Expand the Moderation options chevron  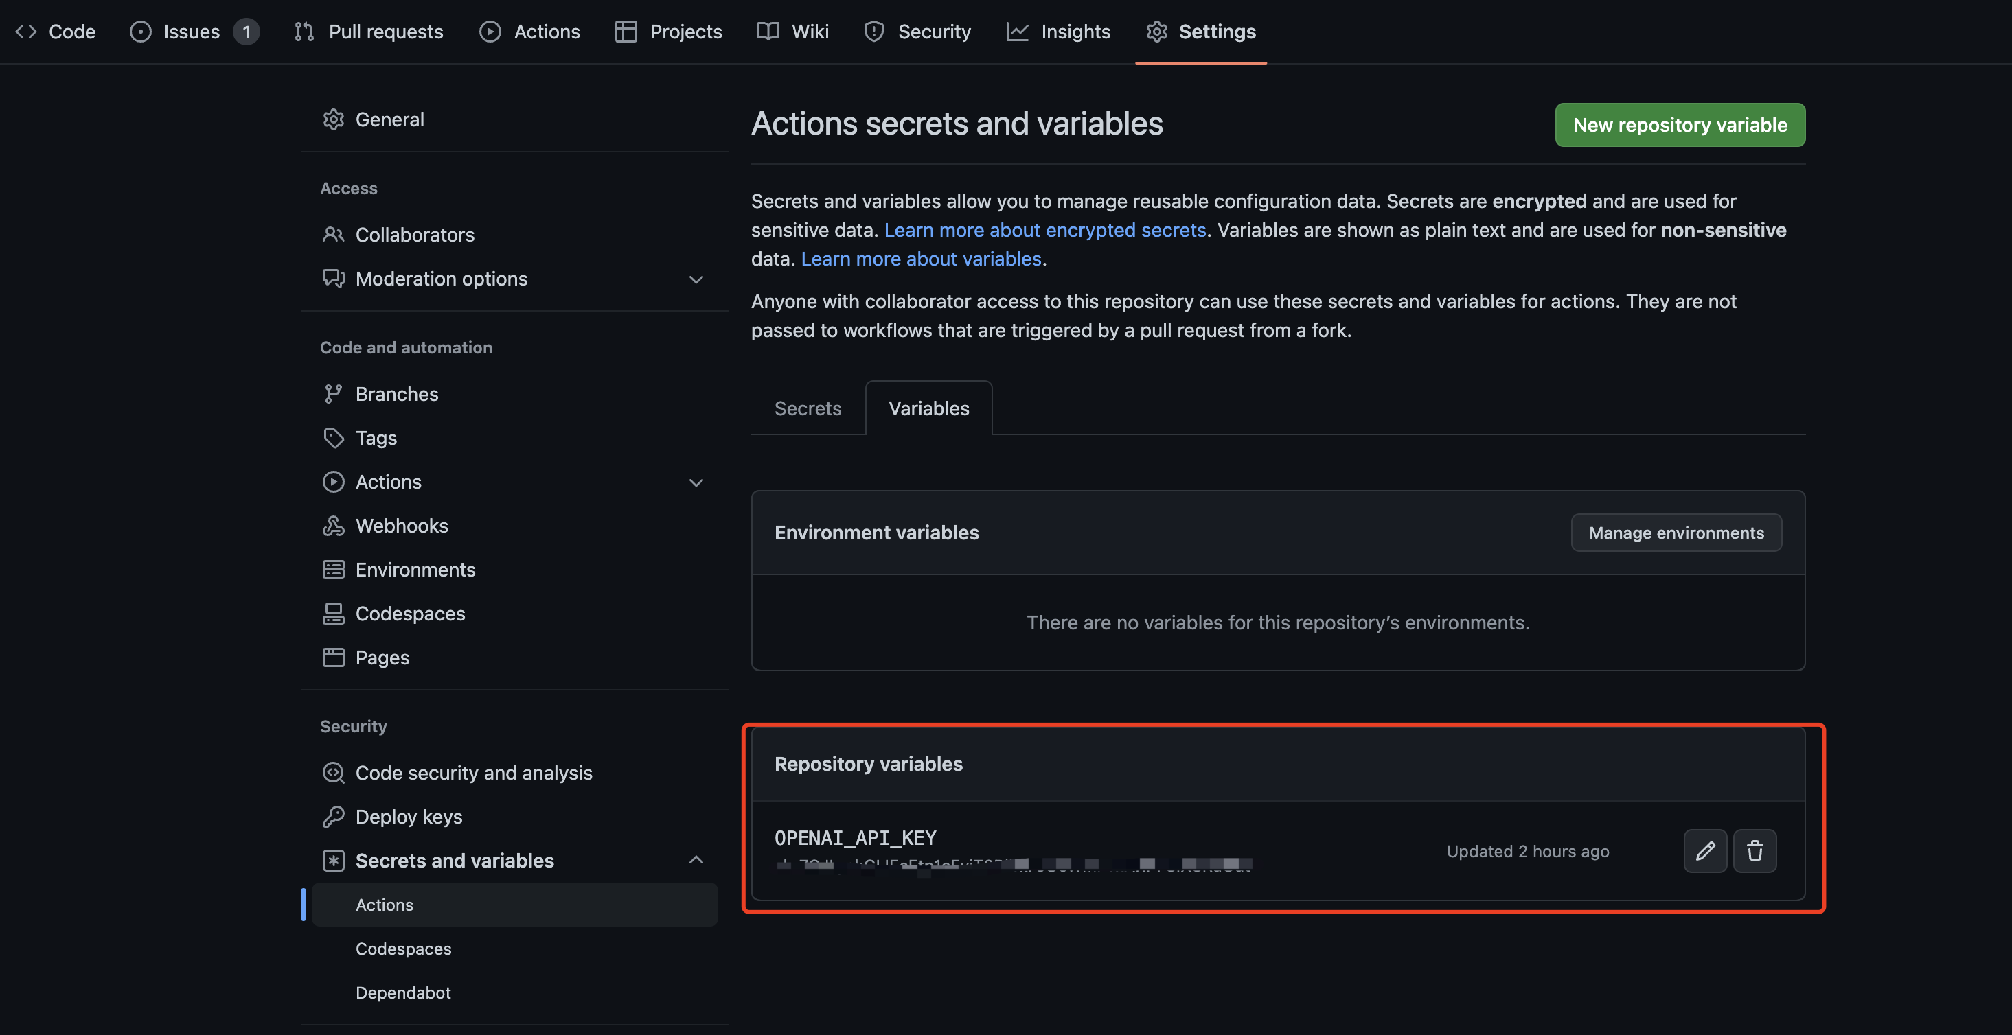696,279
